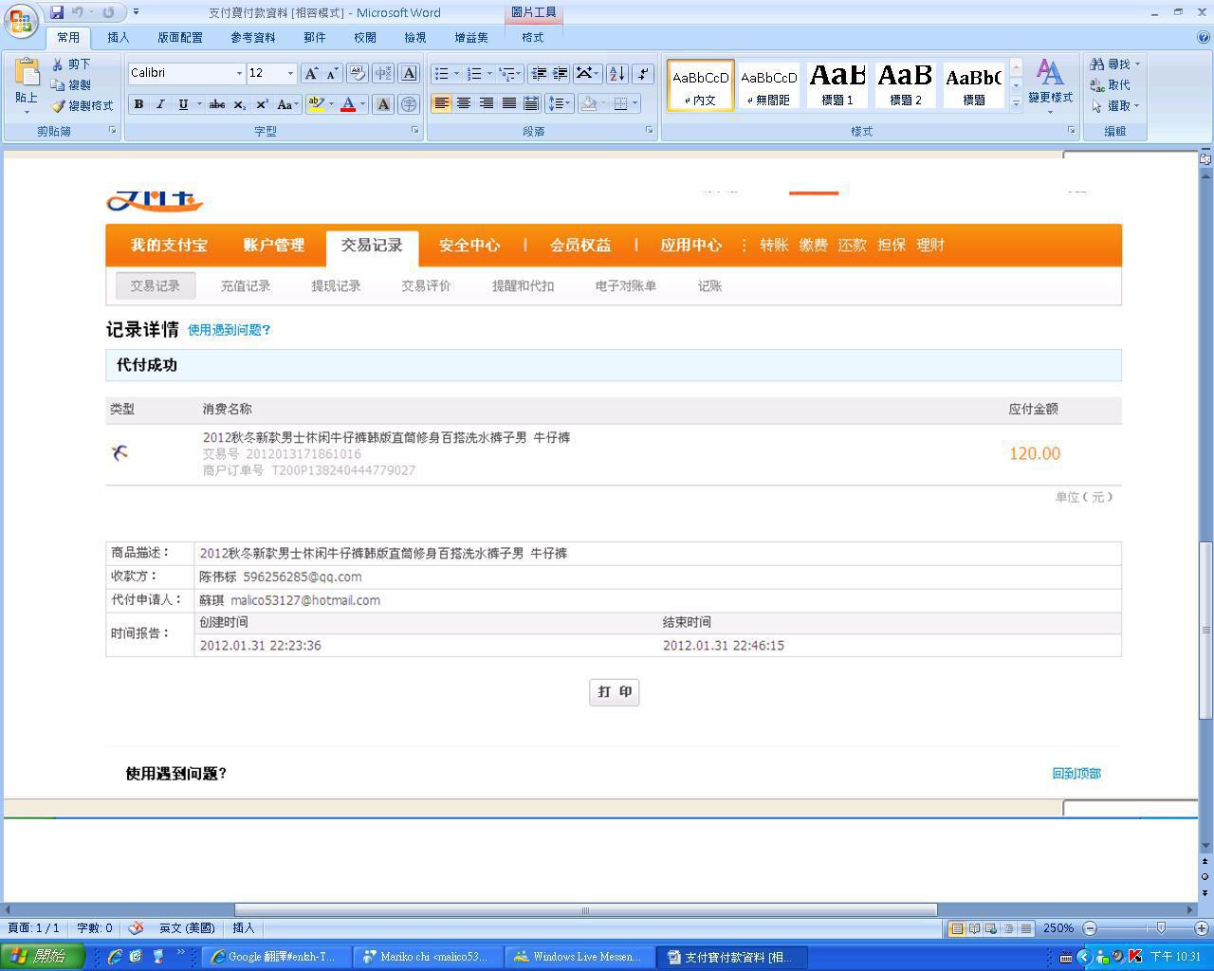Switch to the 插入 (Insert) ribbon tab
The width and height of the screenshot is (1214, 971).
[119, 38]
